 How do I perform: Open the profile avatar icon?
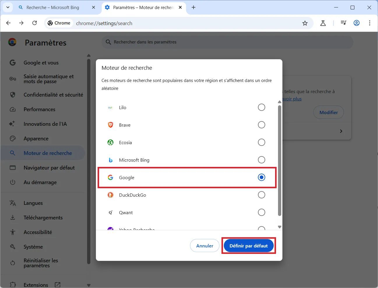356,23
